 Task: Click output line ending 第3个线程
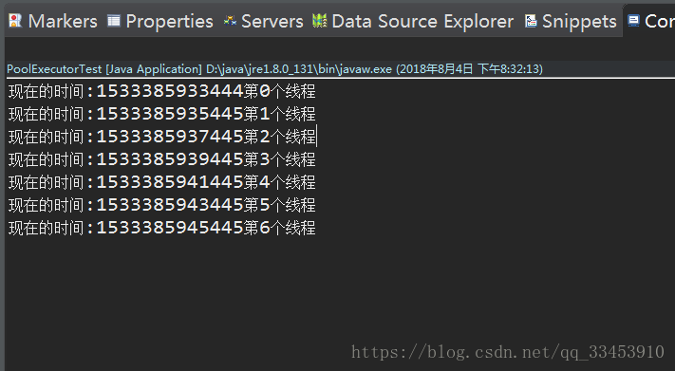click(161, 159)
